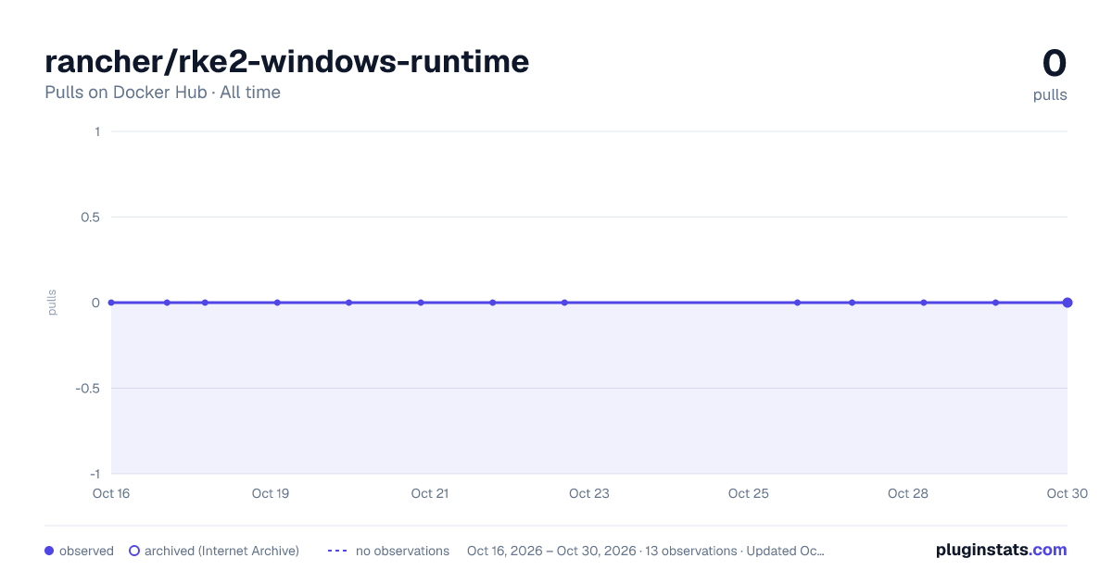Click the vertical 'pulls' y-axis title
The width and height of the screenshot is (1112, 583).
coord(52,303)
